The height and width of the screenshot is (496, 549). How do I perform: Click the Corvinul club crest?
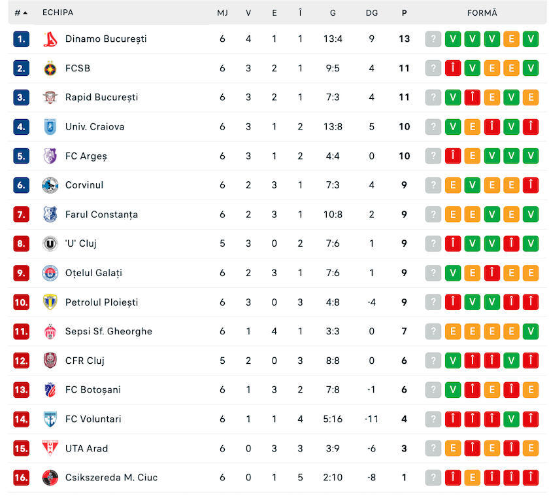(x=50, y=185)
